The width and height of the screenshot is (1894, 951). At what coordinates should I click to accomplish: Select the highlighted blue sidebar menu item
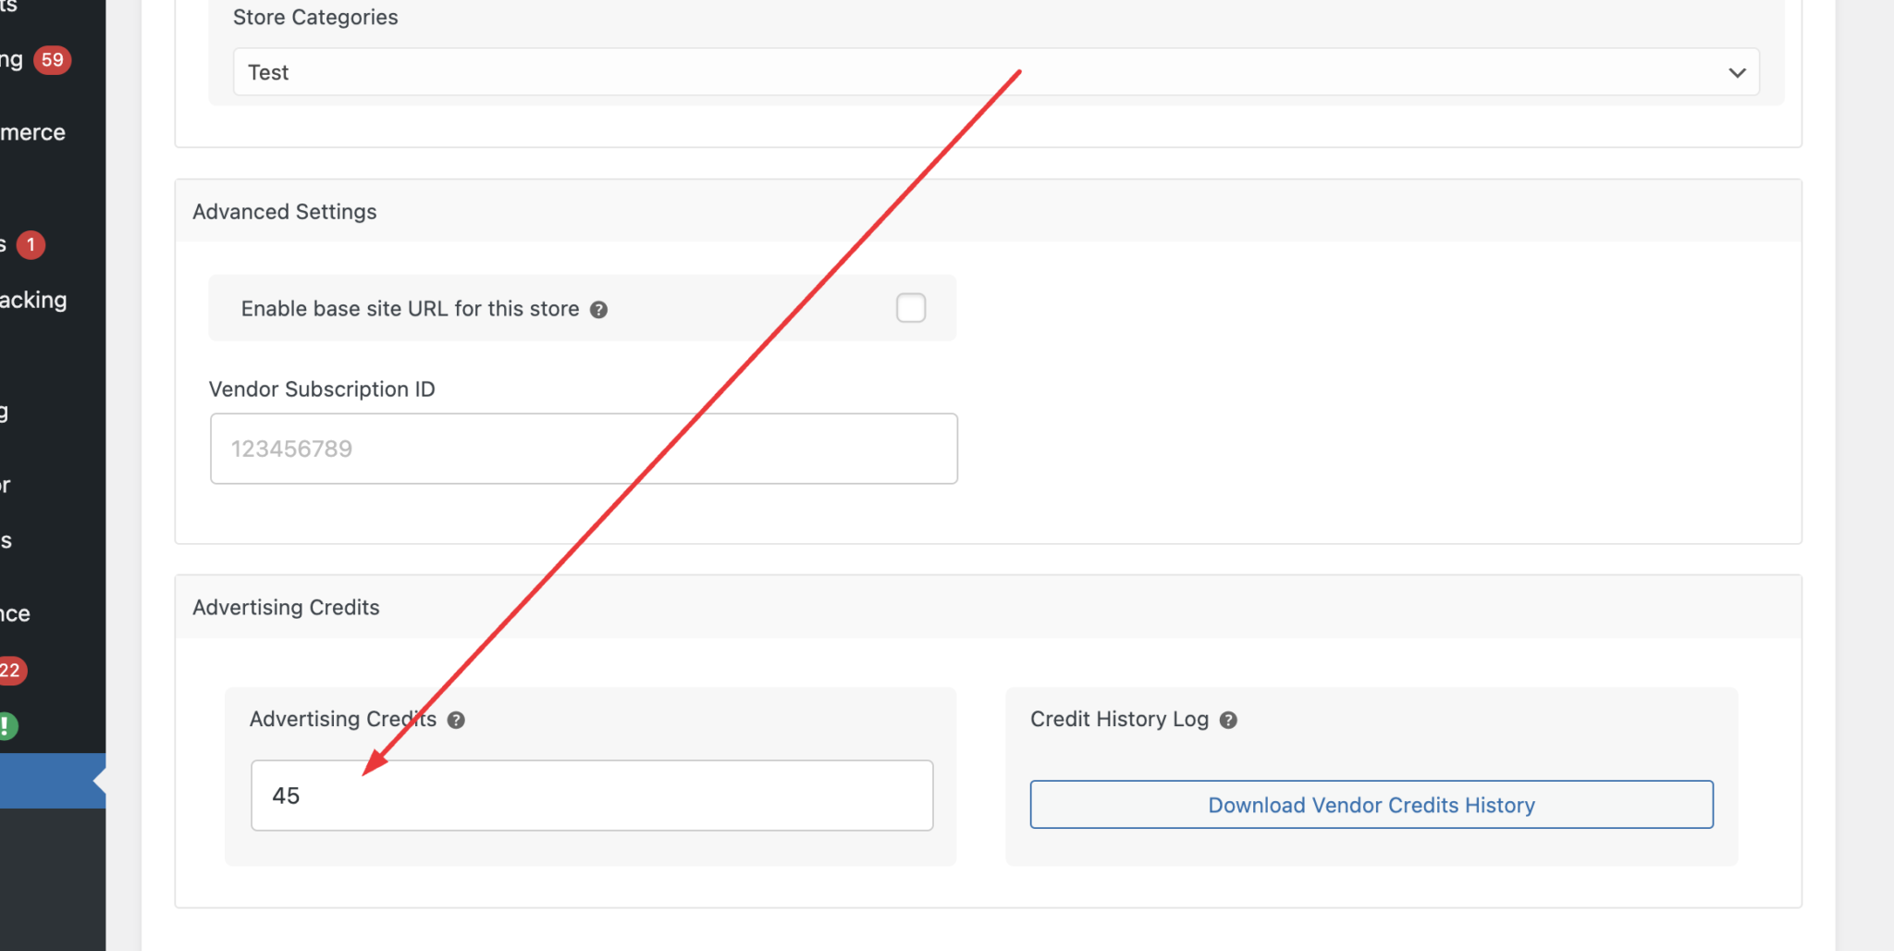click(x=46, y=782)
